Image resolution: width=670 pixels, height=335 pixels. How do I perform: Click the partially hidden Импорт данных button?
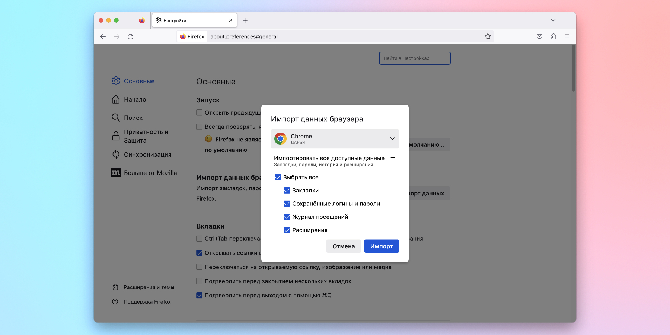(x=430, y=193)
